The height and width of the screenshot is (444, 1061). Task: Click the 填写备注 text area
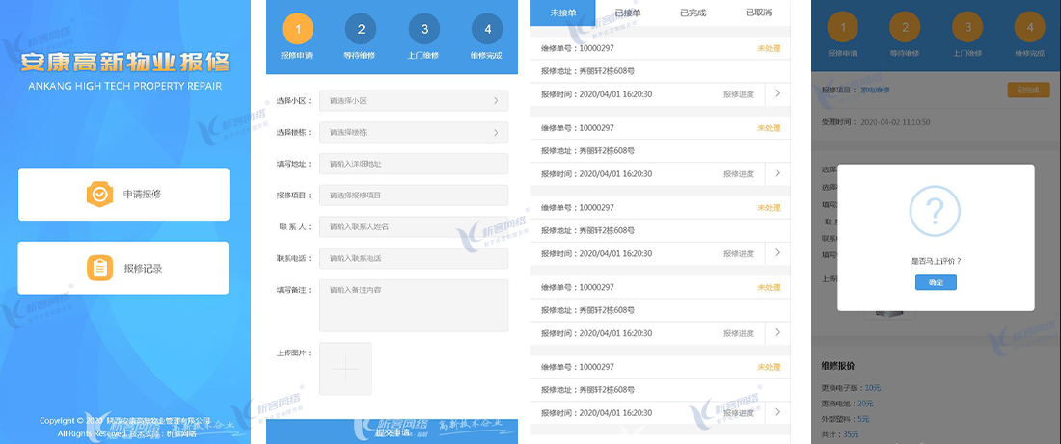click(x=413, y=305)
